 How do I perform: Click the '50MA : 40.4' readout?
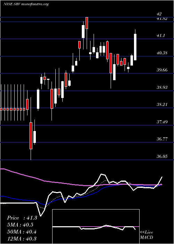click(x=22, y=232)
